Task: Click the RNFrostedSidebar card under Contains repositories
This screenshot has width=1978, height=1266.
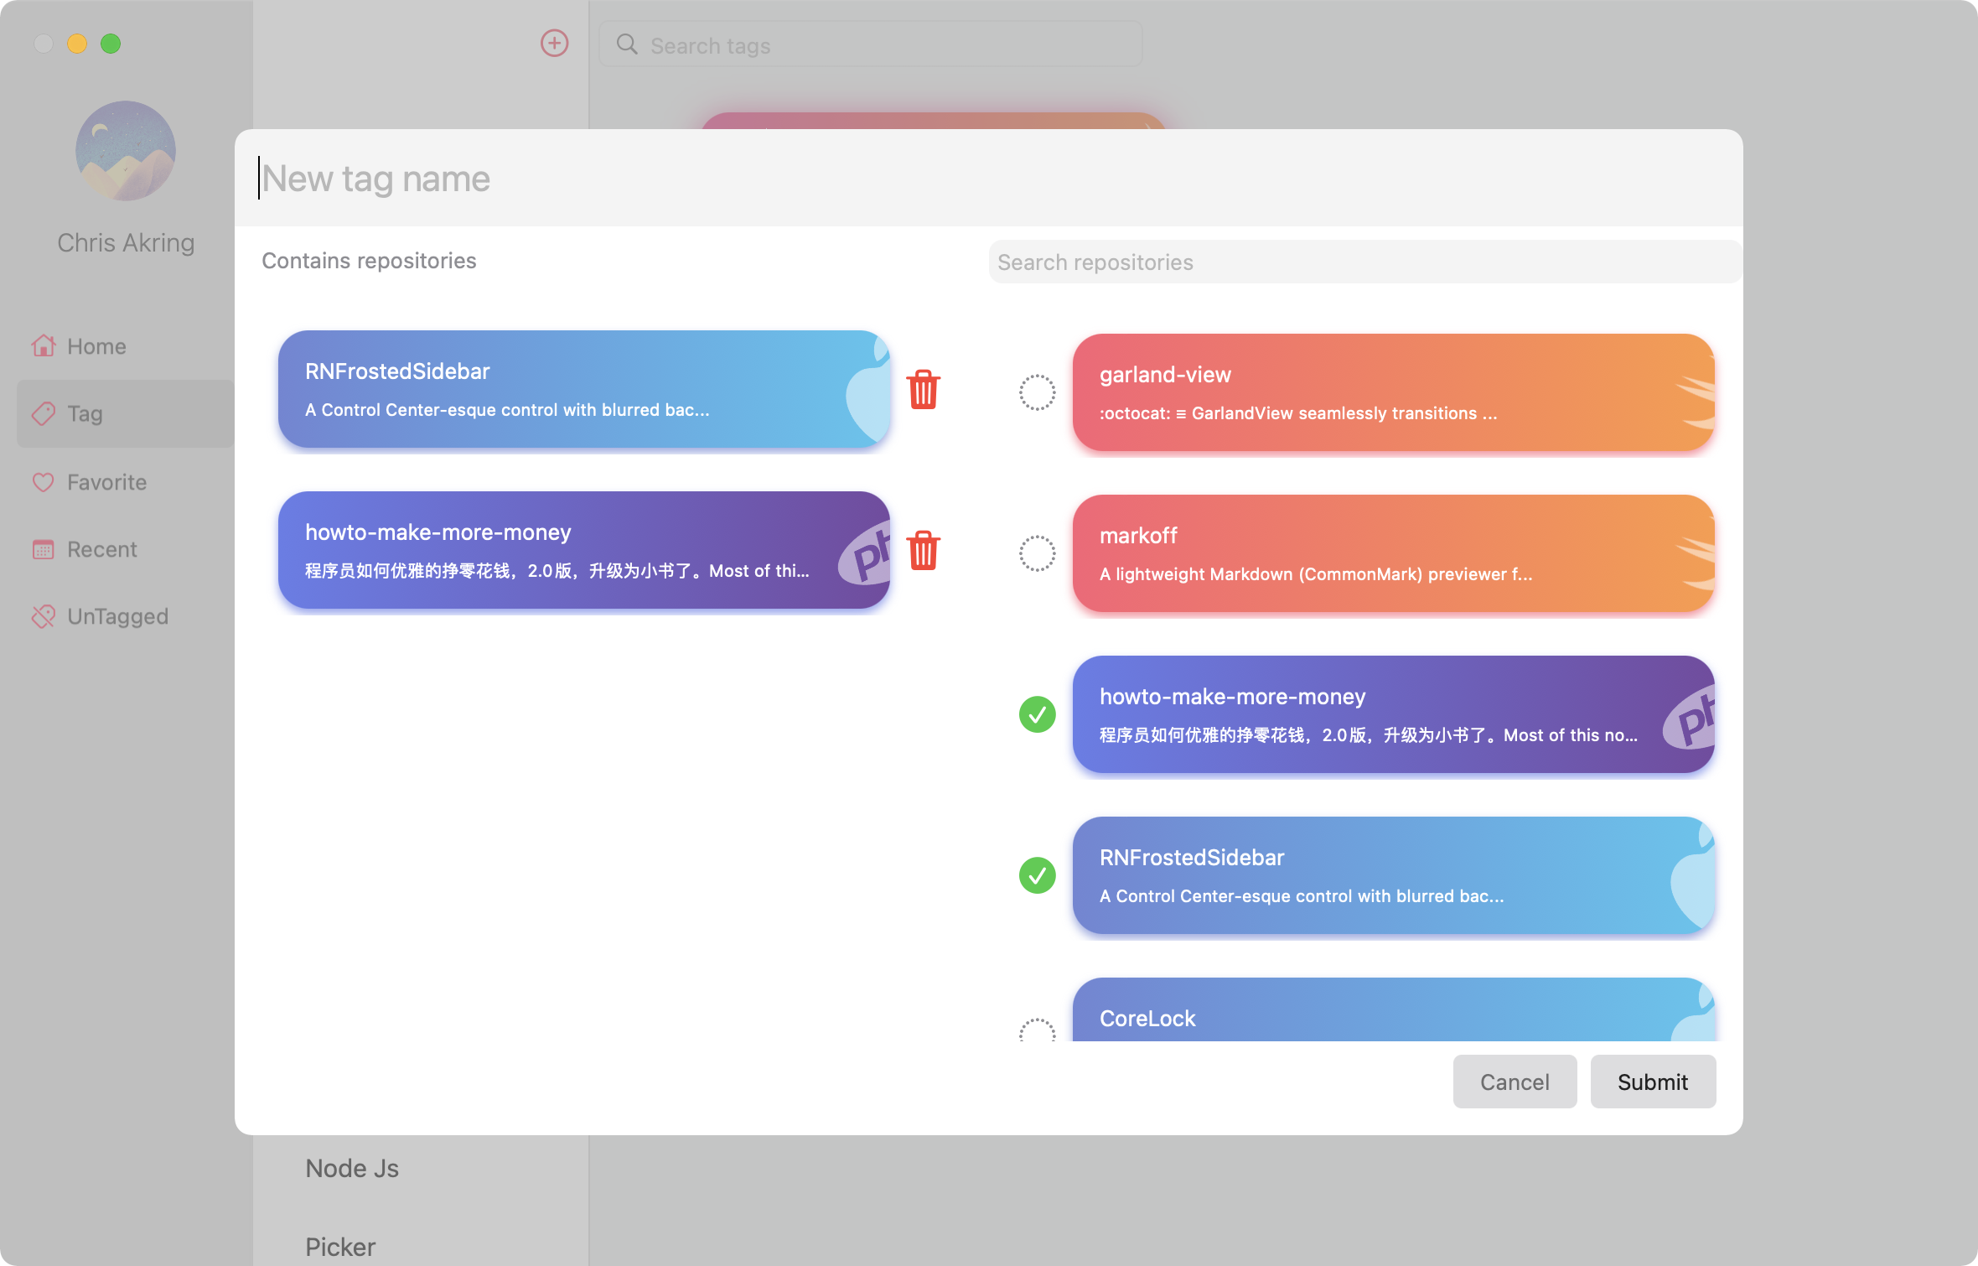Action: (583, 389)
